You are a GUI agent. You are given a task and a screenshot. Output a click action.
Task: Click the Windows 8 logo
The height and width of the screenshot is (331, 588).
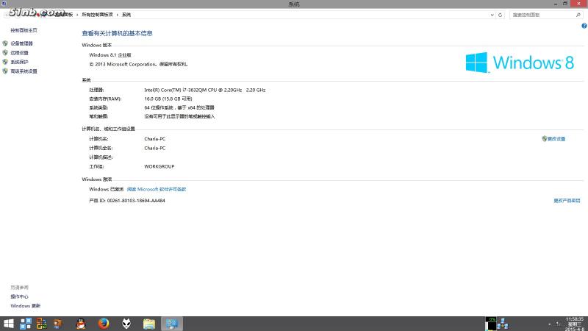(x=520, y=63)
